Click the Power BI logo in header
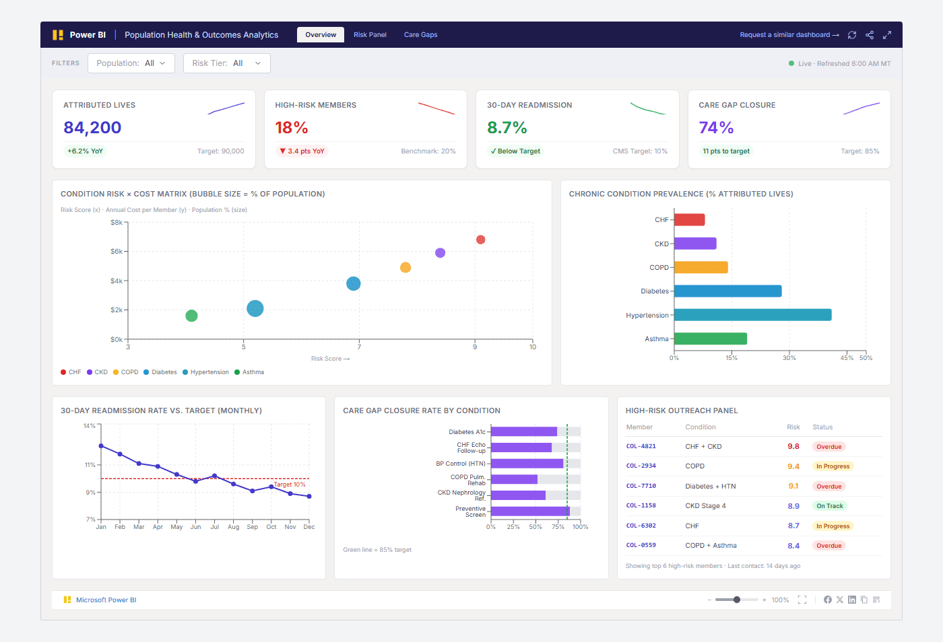Image resolution: width=943 pixels, height=642 pixels. [58, 35]
